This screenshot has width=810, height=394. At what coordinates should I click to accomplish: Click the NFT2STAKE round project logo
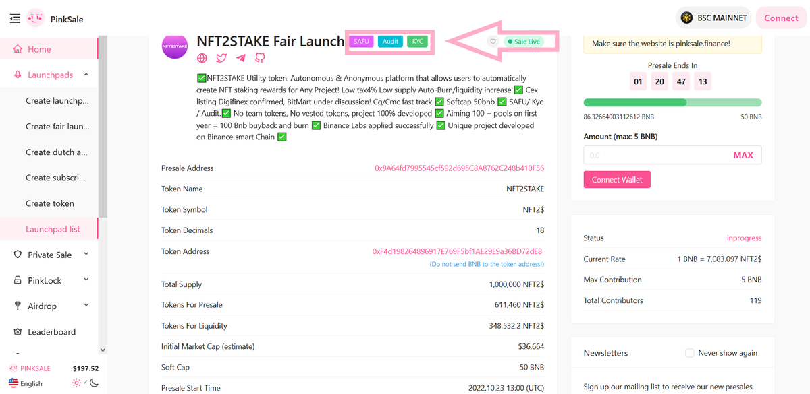coord(175,45)
